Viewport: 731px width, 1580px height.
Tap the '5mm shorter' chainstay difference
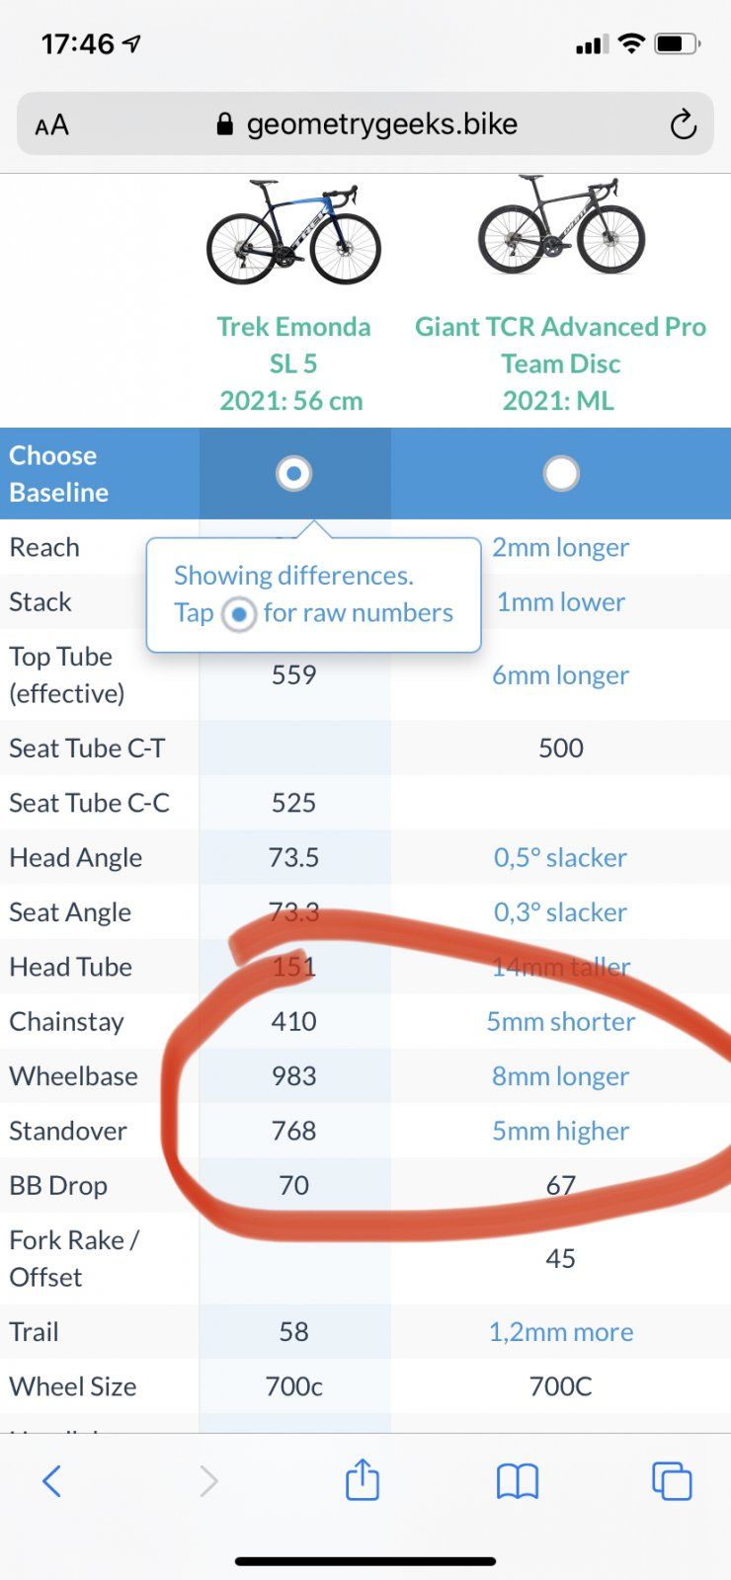[560, 1021]
